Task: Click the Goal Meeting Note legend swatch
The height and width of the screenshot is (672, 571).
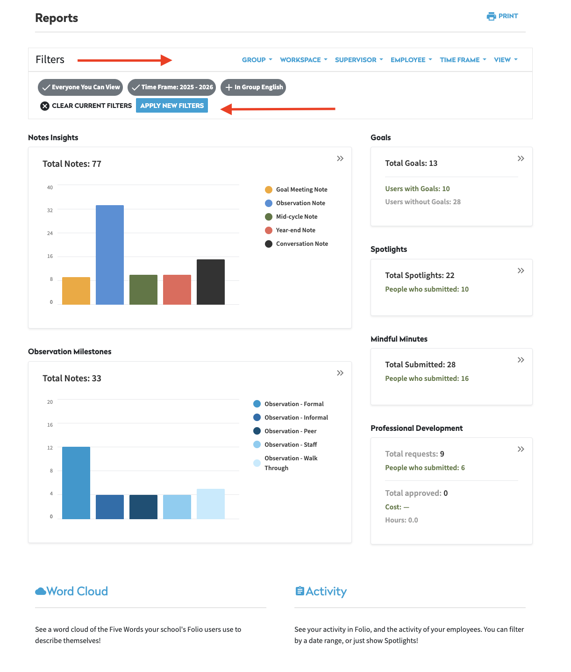Action: point(269,190)
